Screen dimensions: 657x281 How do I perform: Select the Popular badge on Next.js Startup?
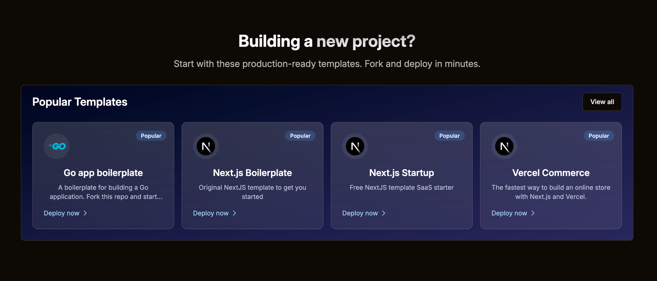[449, 136]
